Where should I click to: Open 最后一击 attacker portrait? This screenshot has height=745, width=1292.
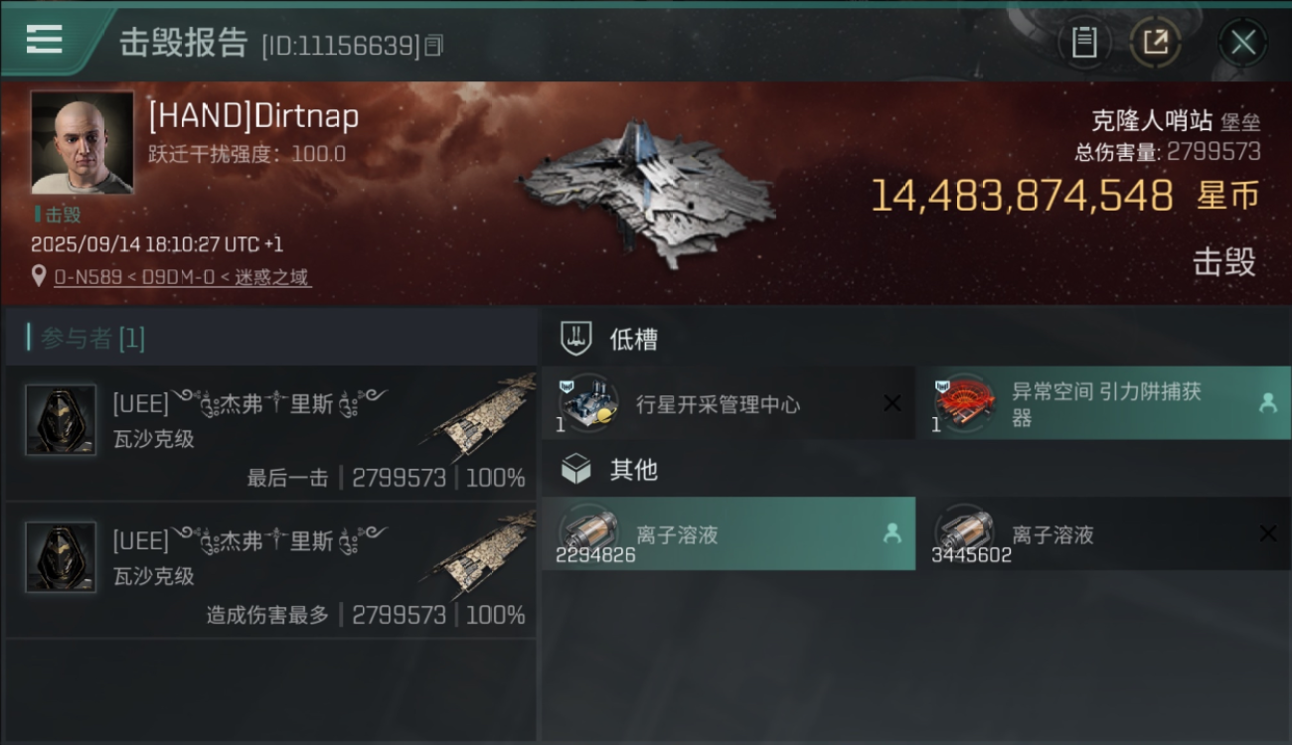(x=61, y=420)
